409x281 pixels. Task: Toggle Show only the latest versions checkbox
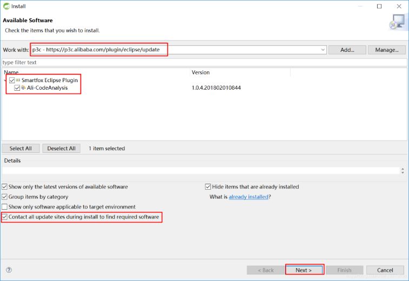click(x=4, y=187)
